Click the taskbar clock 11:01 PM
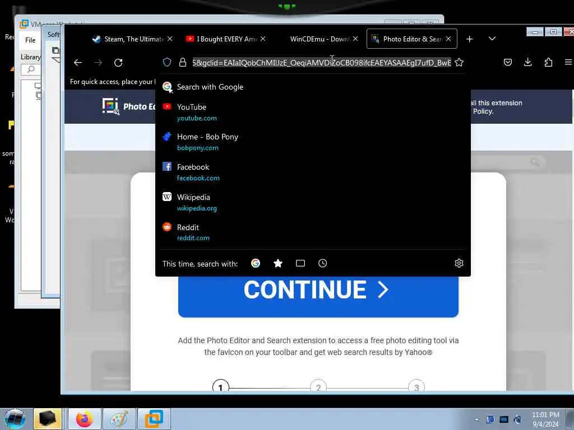The height and width of the screenshot is (430, 574). click(x=545, y=419)
